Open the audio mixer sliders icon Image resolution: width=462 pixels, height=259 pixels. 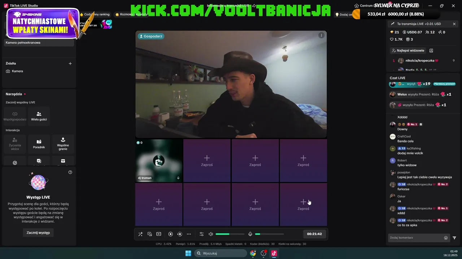(x=202, y=234)
